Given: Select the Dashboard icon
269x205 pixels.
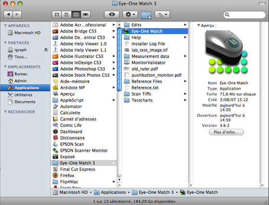Looking at the screenshot, I should (x=55, y=132).
